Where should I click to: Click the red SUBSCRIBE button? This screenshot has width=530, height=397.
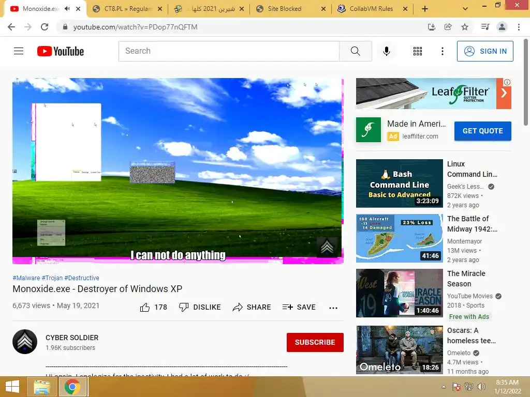coord(315,342)
